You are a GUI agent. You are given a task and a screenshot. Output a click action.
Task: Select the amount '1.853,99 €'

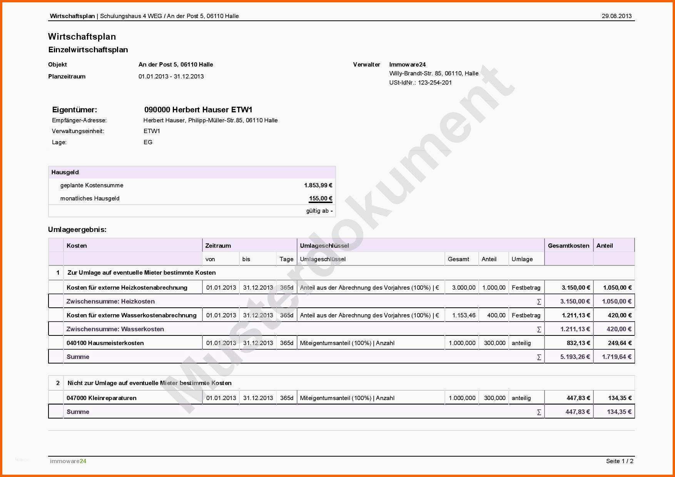pos(318,185)
